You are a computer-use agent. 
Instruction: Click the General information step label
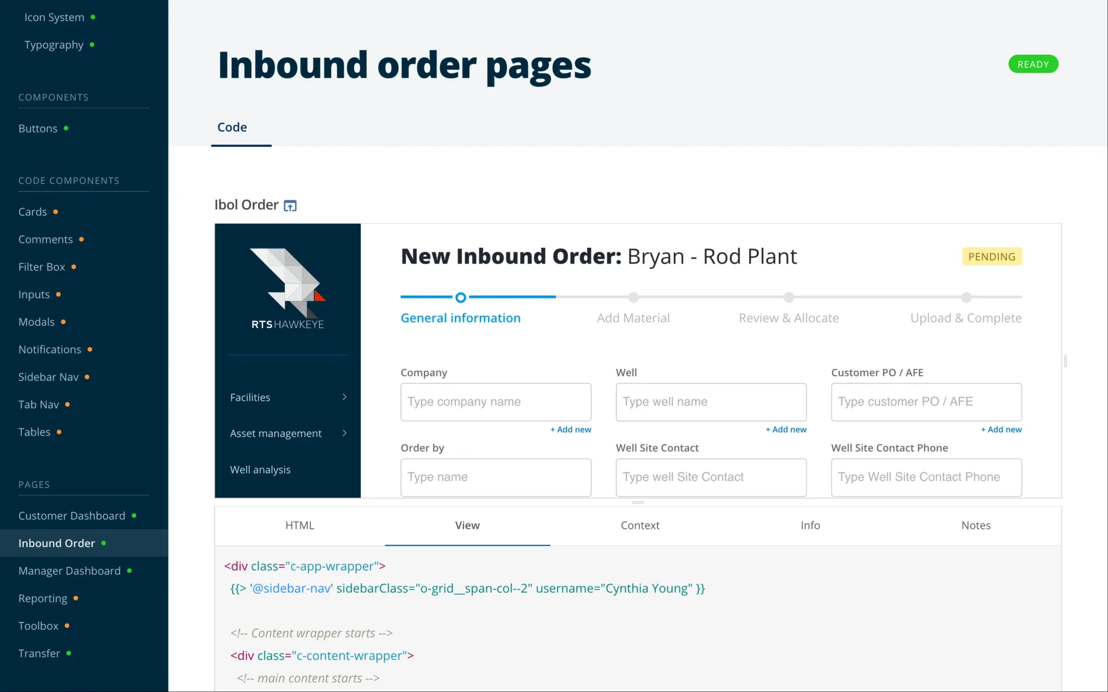pyautogui.click(x=461, y=318)
